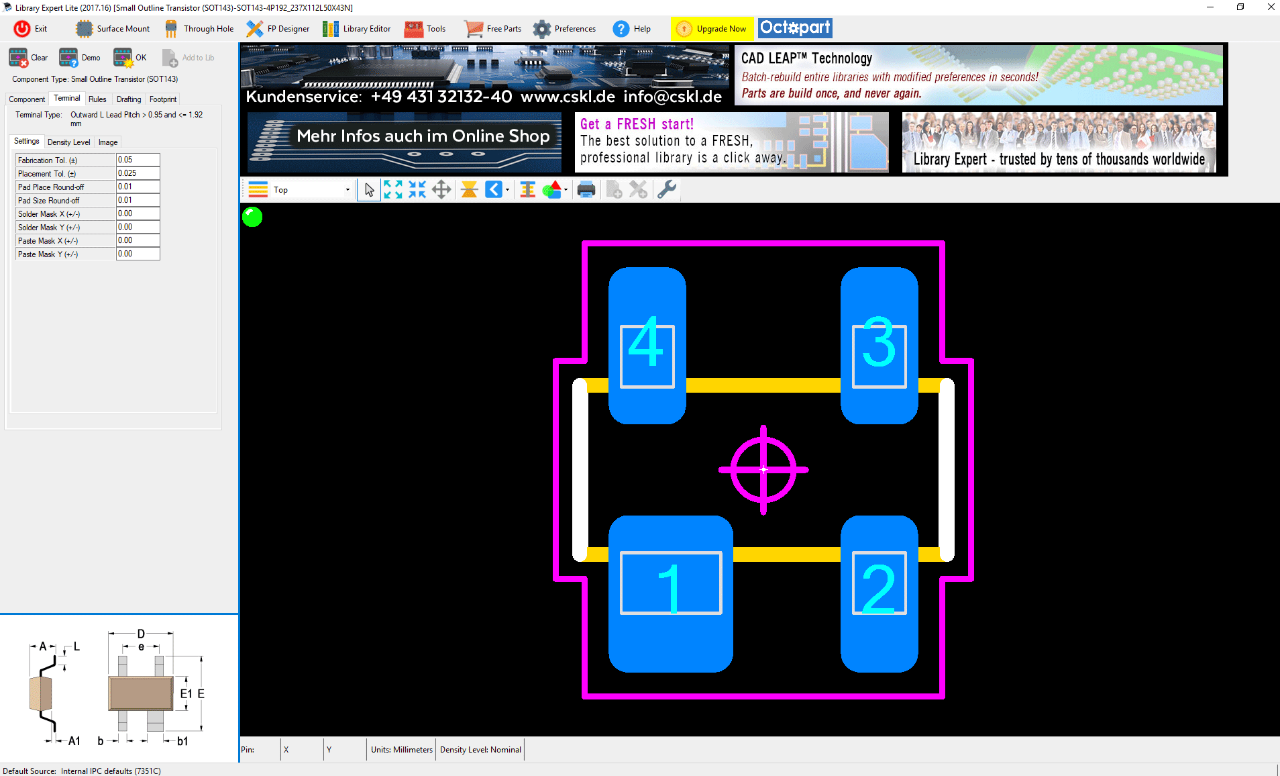Edit the Paste Mask Y value
The height and width of the screenshot is (776, 1280).
pyautogui.click(x=138, y=254)
